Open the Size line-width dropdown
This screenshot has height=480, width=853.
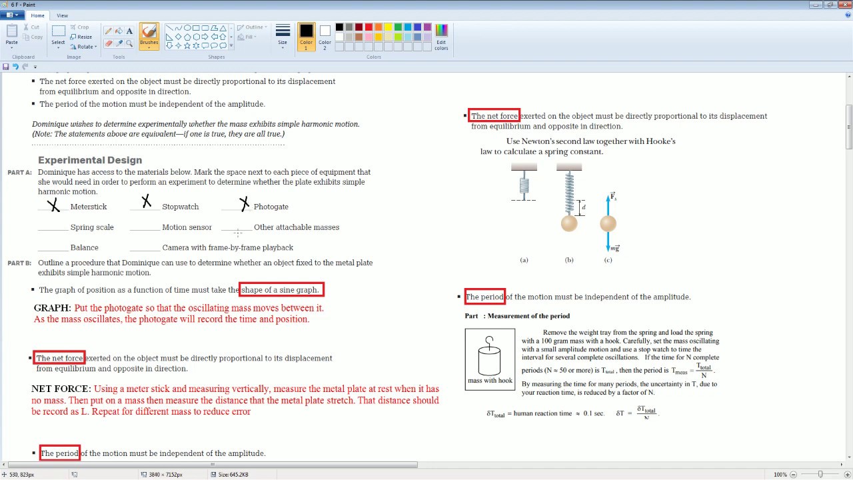[283, 36]
